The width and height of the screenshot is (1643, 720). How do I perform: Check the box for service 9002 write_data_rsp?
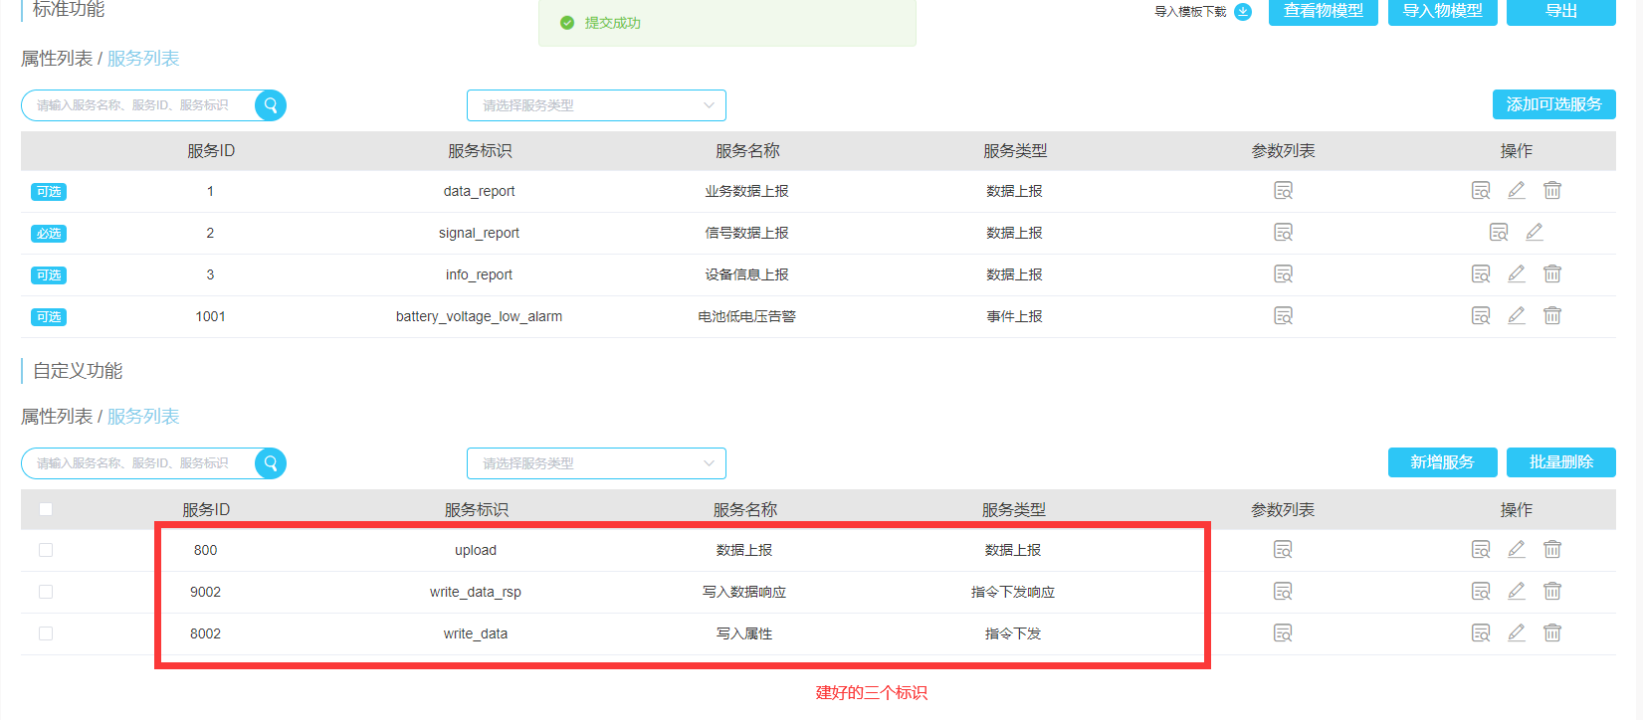coord(46,592)
